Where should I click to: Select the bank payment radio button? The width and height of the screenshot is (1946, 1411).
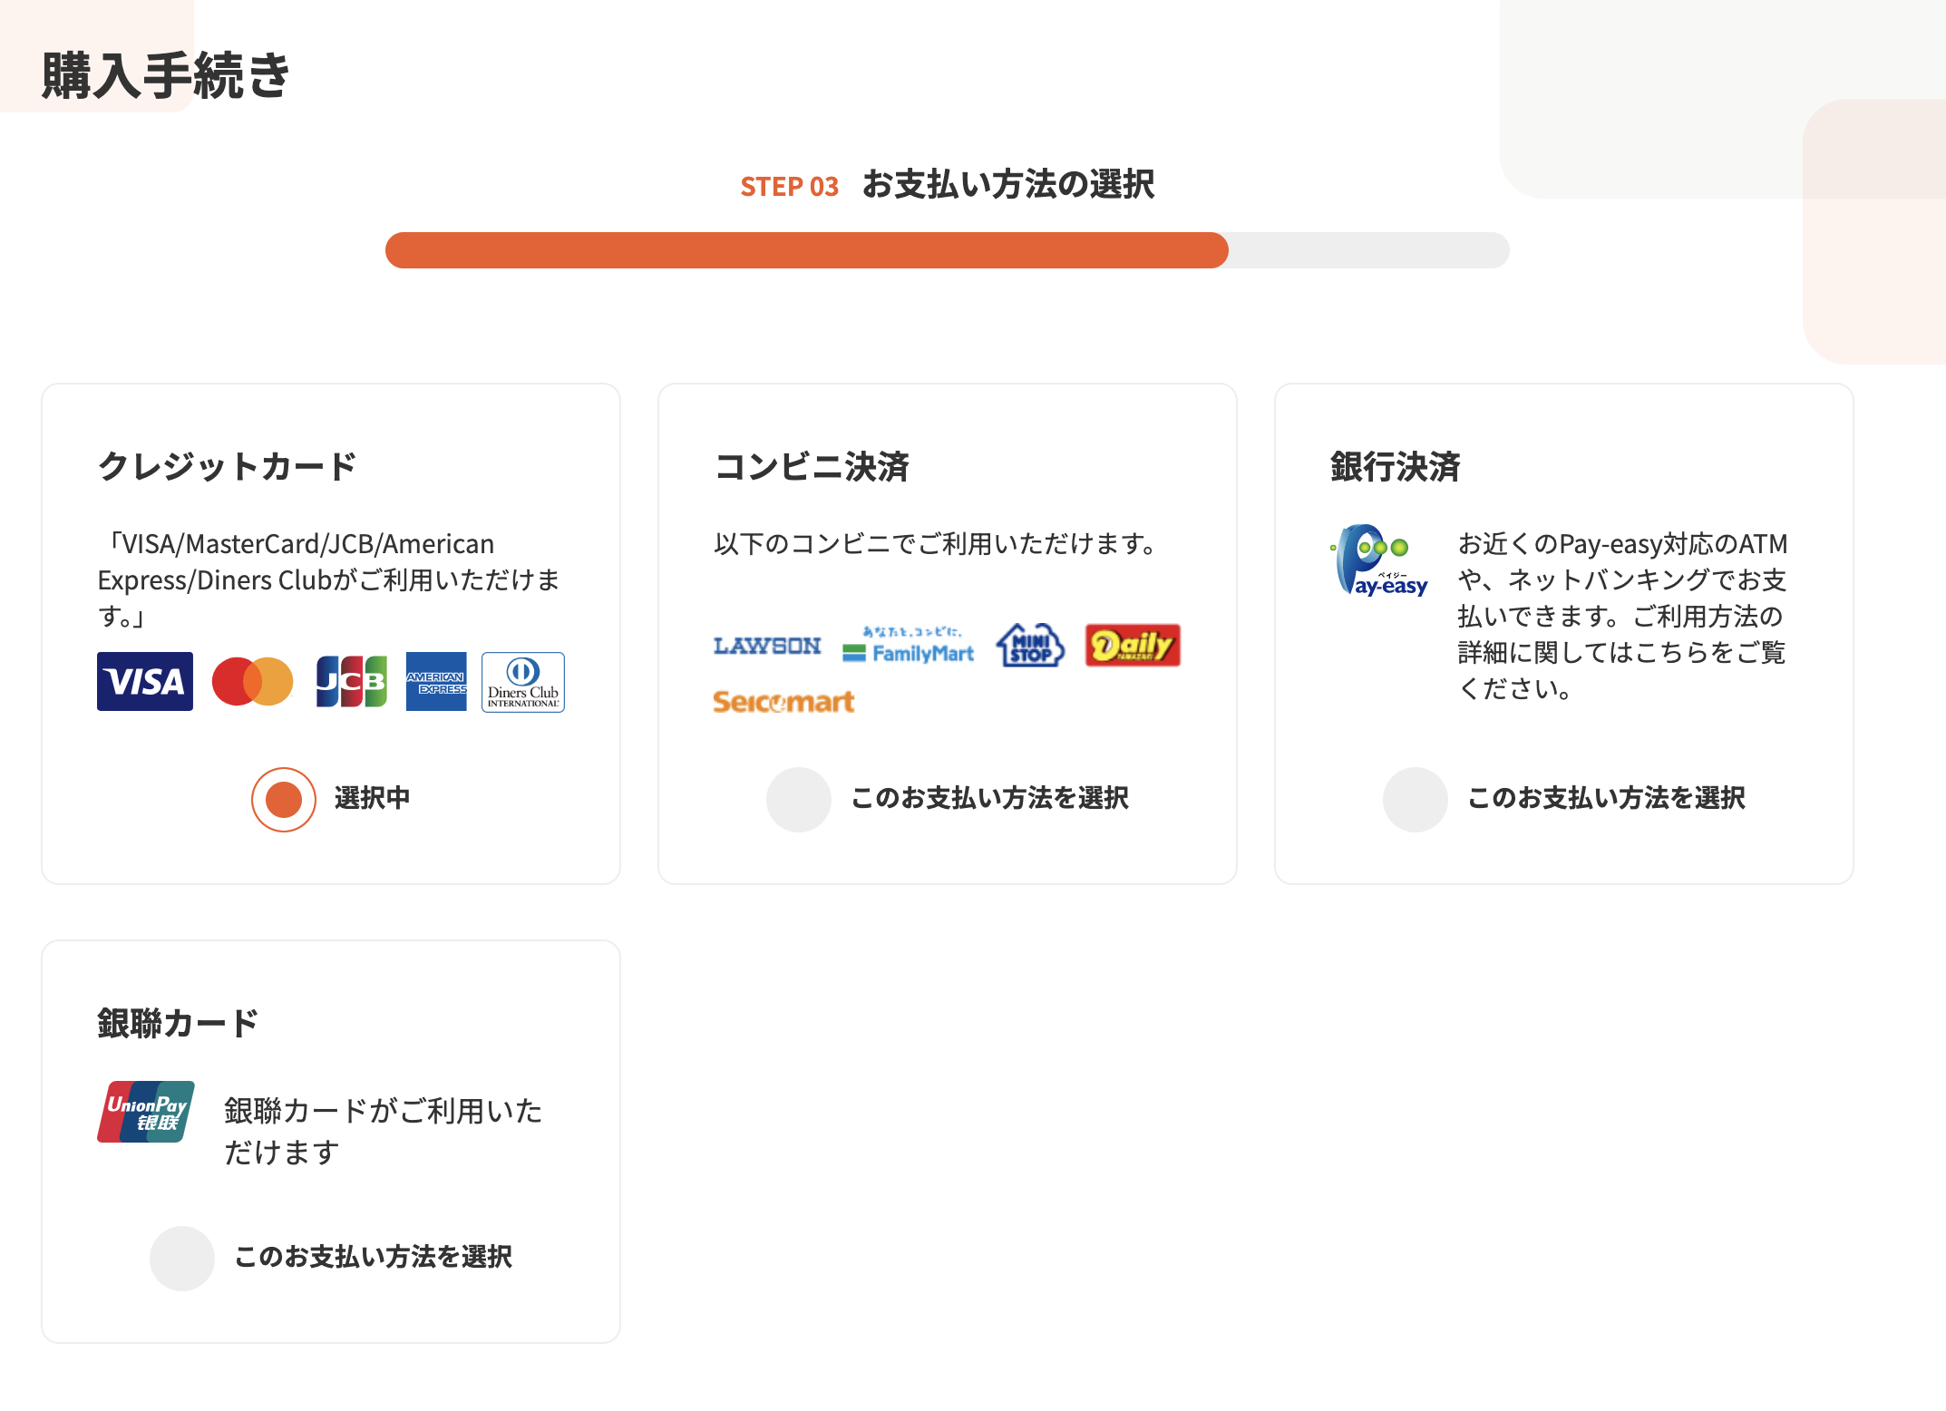click(x=1416, y=800)
